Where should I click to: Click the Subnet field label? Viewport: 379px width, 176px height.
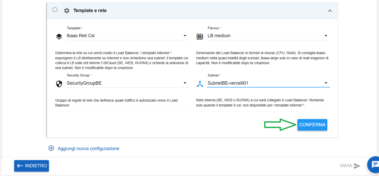coord(214,75)
